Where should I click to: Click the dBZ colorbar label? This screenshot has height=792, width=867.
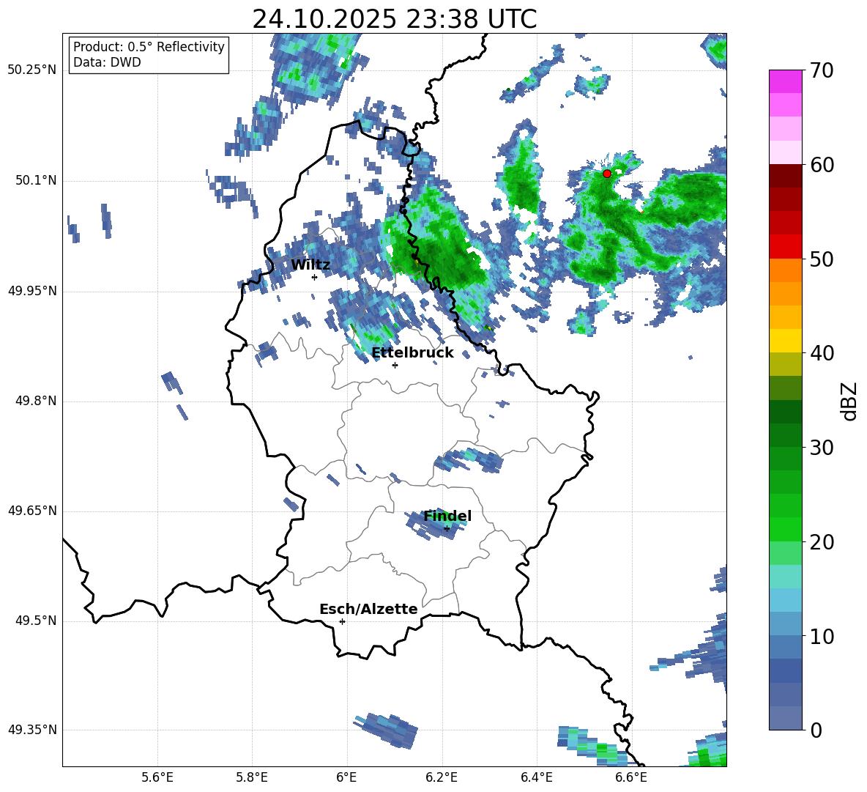click(x=848, y=401)
